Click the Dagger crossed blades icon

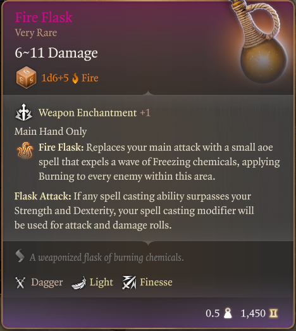click(20, 282)
